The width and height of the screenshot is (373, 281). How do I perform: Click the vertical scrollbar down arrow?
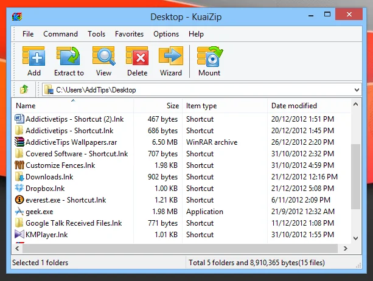355,238
